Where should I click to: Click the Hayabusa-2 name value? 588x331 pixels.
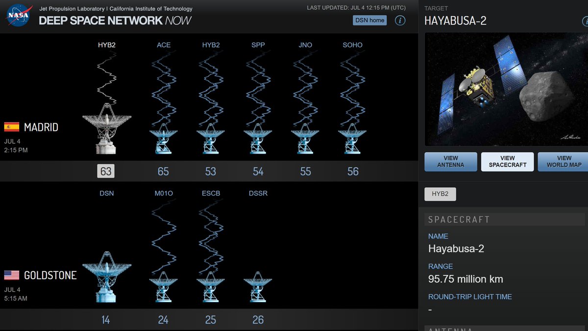[x=456, y=248]
